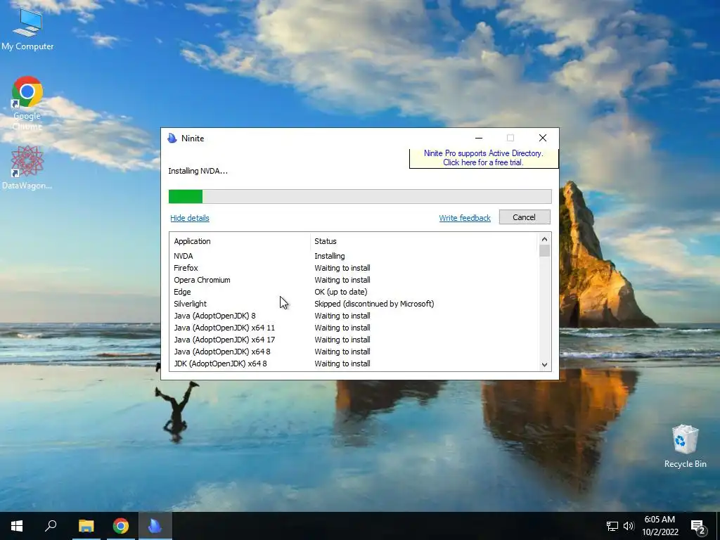Viewport: 720px width, 540px height.
Task: Open the volume speaker tray icon
Action: [x=629, y=526]
